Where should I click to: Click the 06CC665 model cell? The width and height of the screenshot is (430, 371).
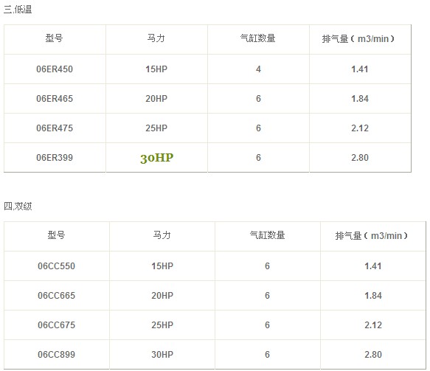[x=57, y=296]
